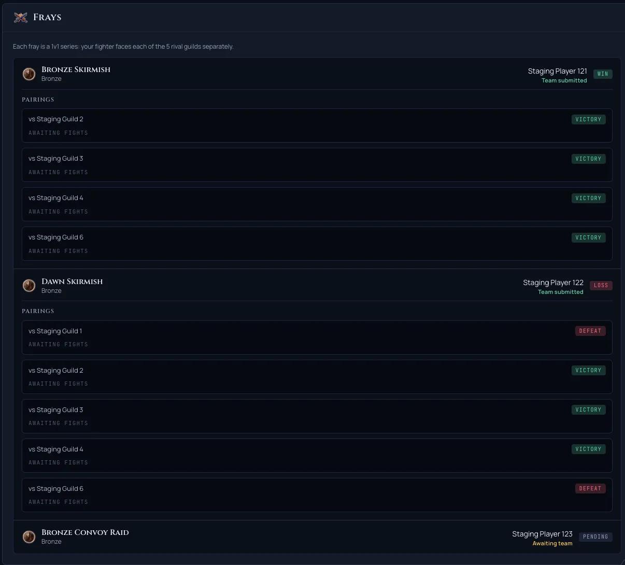The height and width of the screenshot is (565, 625).
Task: Click the Pairings label under Dawn Skirmish
Action: pos(38,311)
